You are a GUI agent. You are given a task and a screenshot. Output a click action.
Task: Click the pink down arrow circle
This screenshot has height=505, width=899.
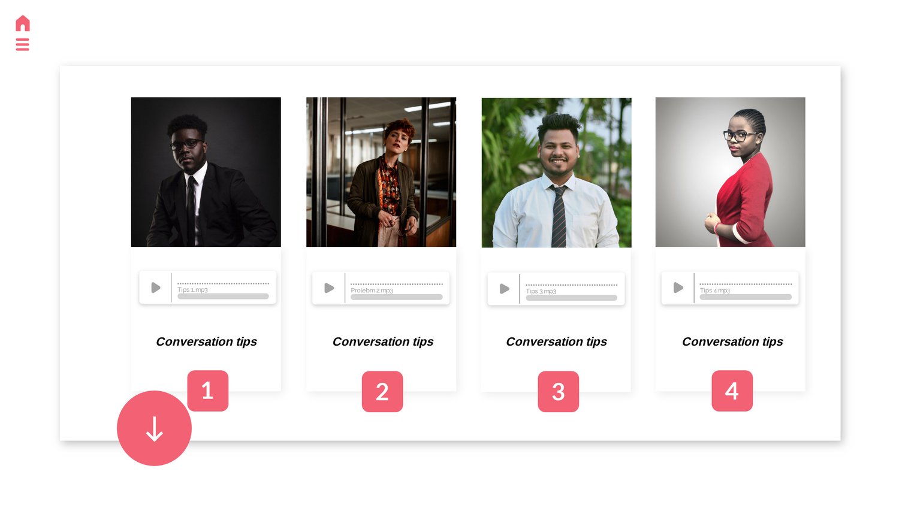click(x=154, y=428)
